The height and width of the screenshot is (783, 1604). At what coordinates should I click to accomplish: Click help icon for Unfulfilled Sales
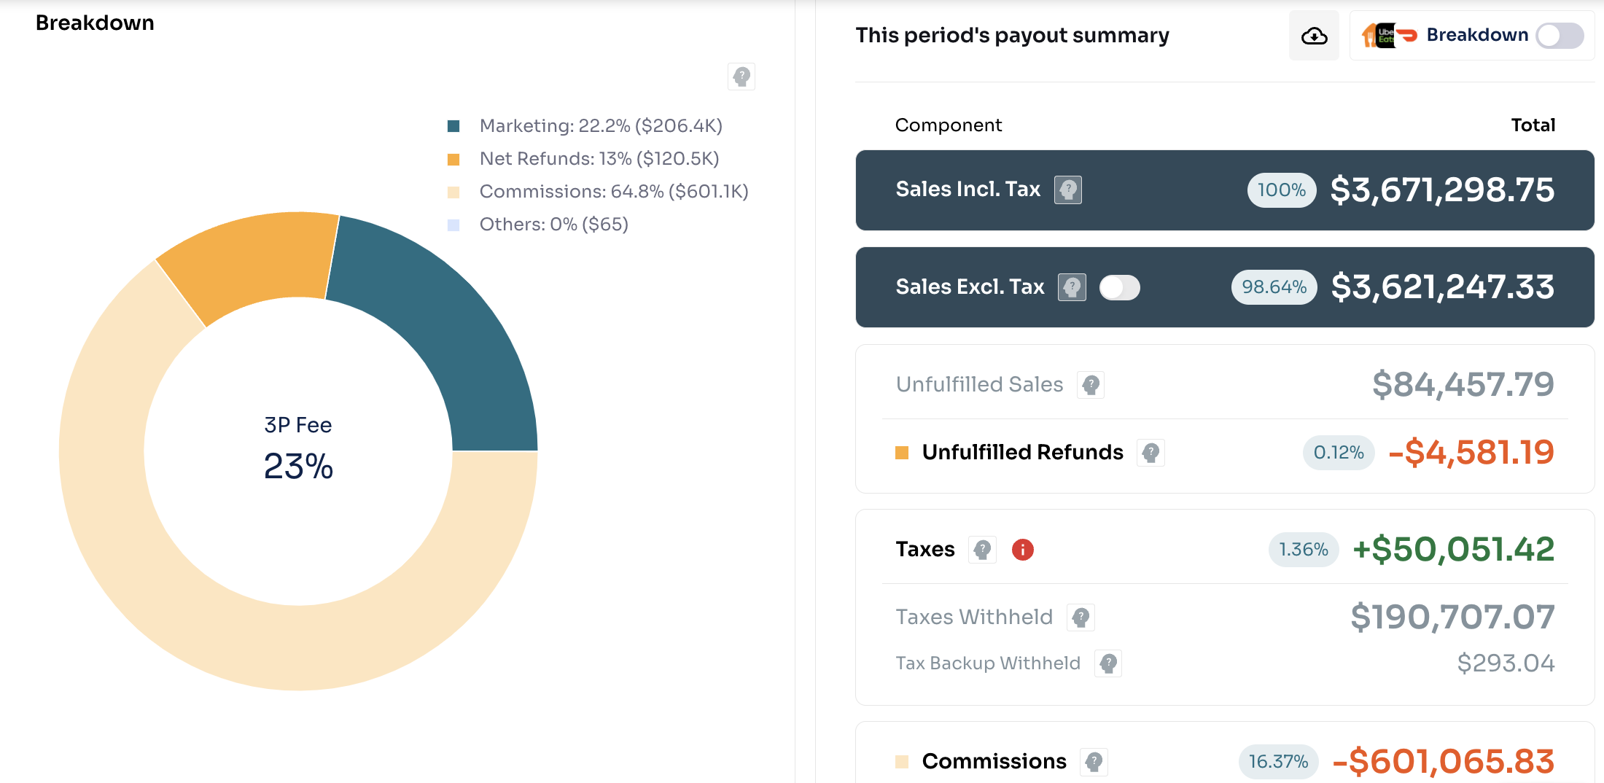[1091, 385]
